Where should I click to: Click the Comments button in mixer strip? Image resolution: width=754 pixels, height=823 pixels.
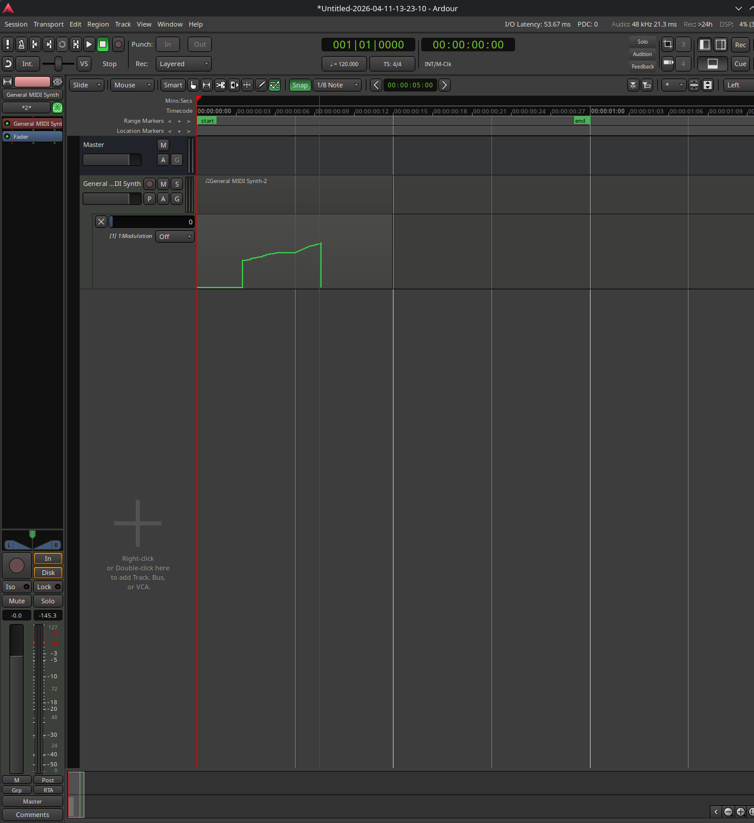[32, 815]
